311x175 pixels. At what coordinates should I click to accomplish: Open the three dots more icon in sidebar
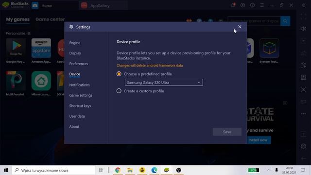pyautogui.click(x=303, y=114)
